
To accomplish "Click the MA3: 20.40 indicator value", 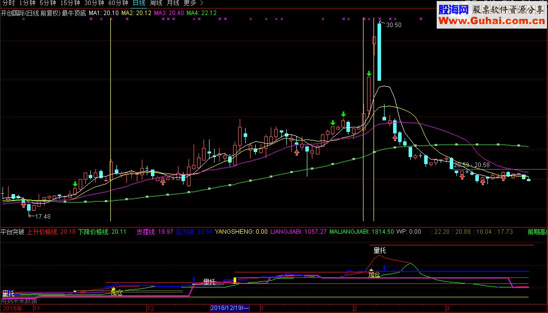I will pyautogui.click(x=169, y=13).
